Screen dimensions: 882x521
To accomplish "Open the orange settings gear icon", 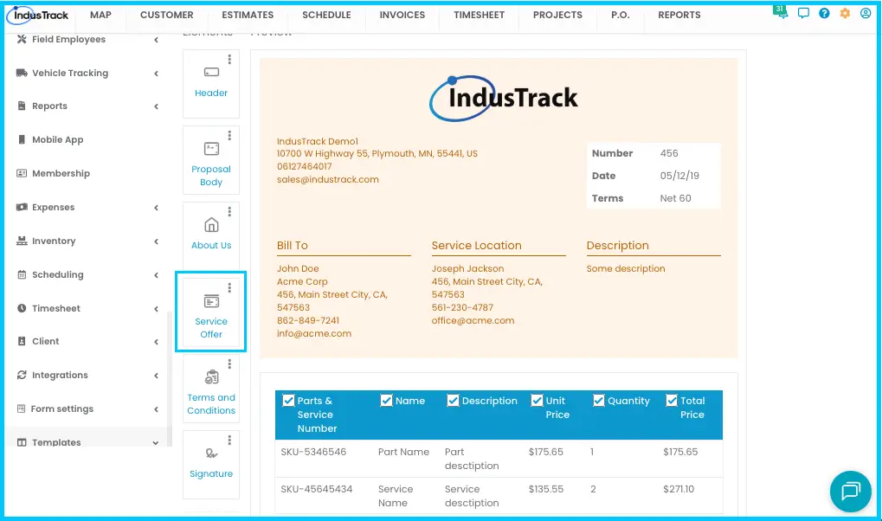I will 845,13.
